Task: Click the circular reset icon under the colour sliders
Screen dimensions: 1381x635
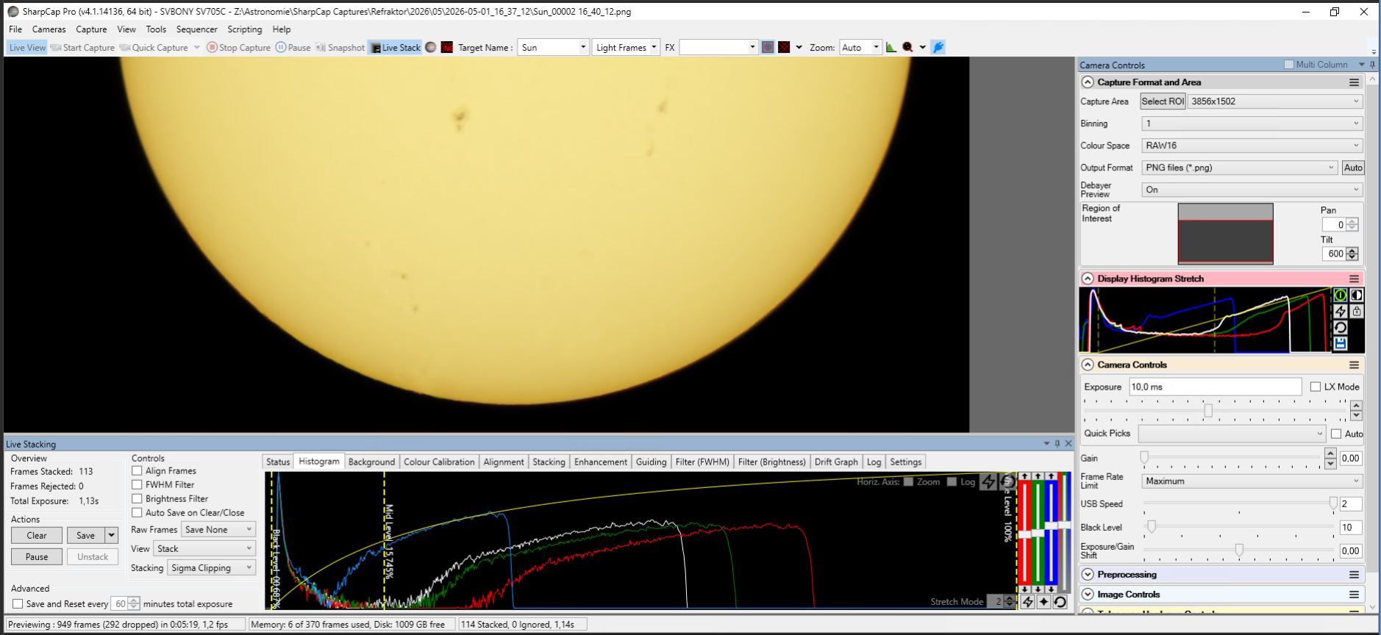Action: tap(1060, 602)
